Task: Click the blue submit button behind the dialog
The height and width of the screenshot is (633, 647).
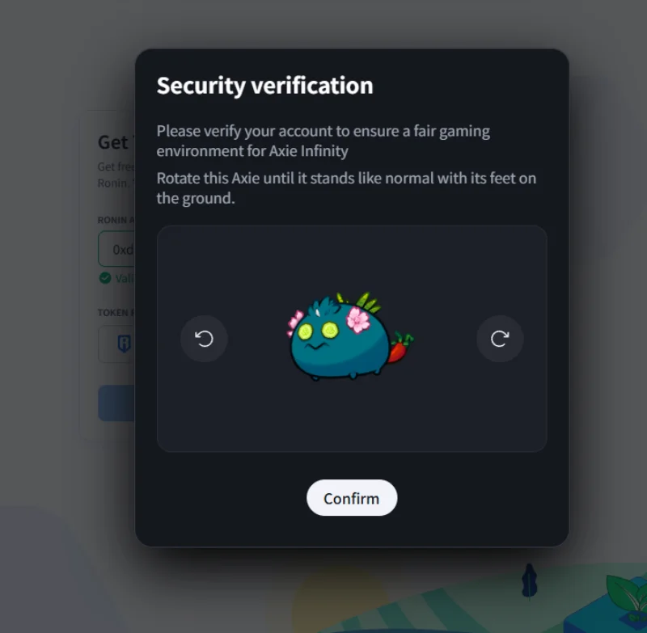Action: click(116, 403)
